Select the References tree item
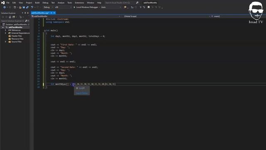This screenshot has height=150, width=266. [x=16, y=30]
